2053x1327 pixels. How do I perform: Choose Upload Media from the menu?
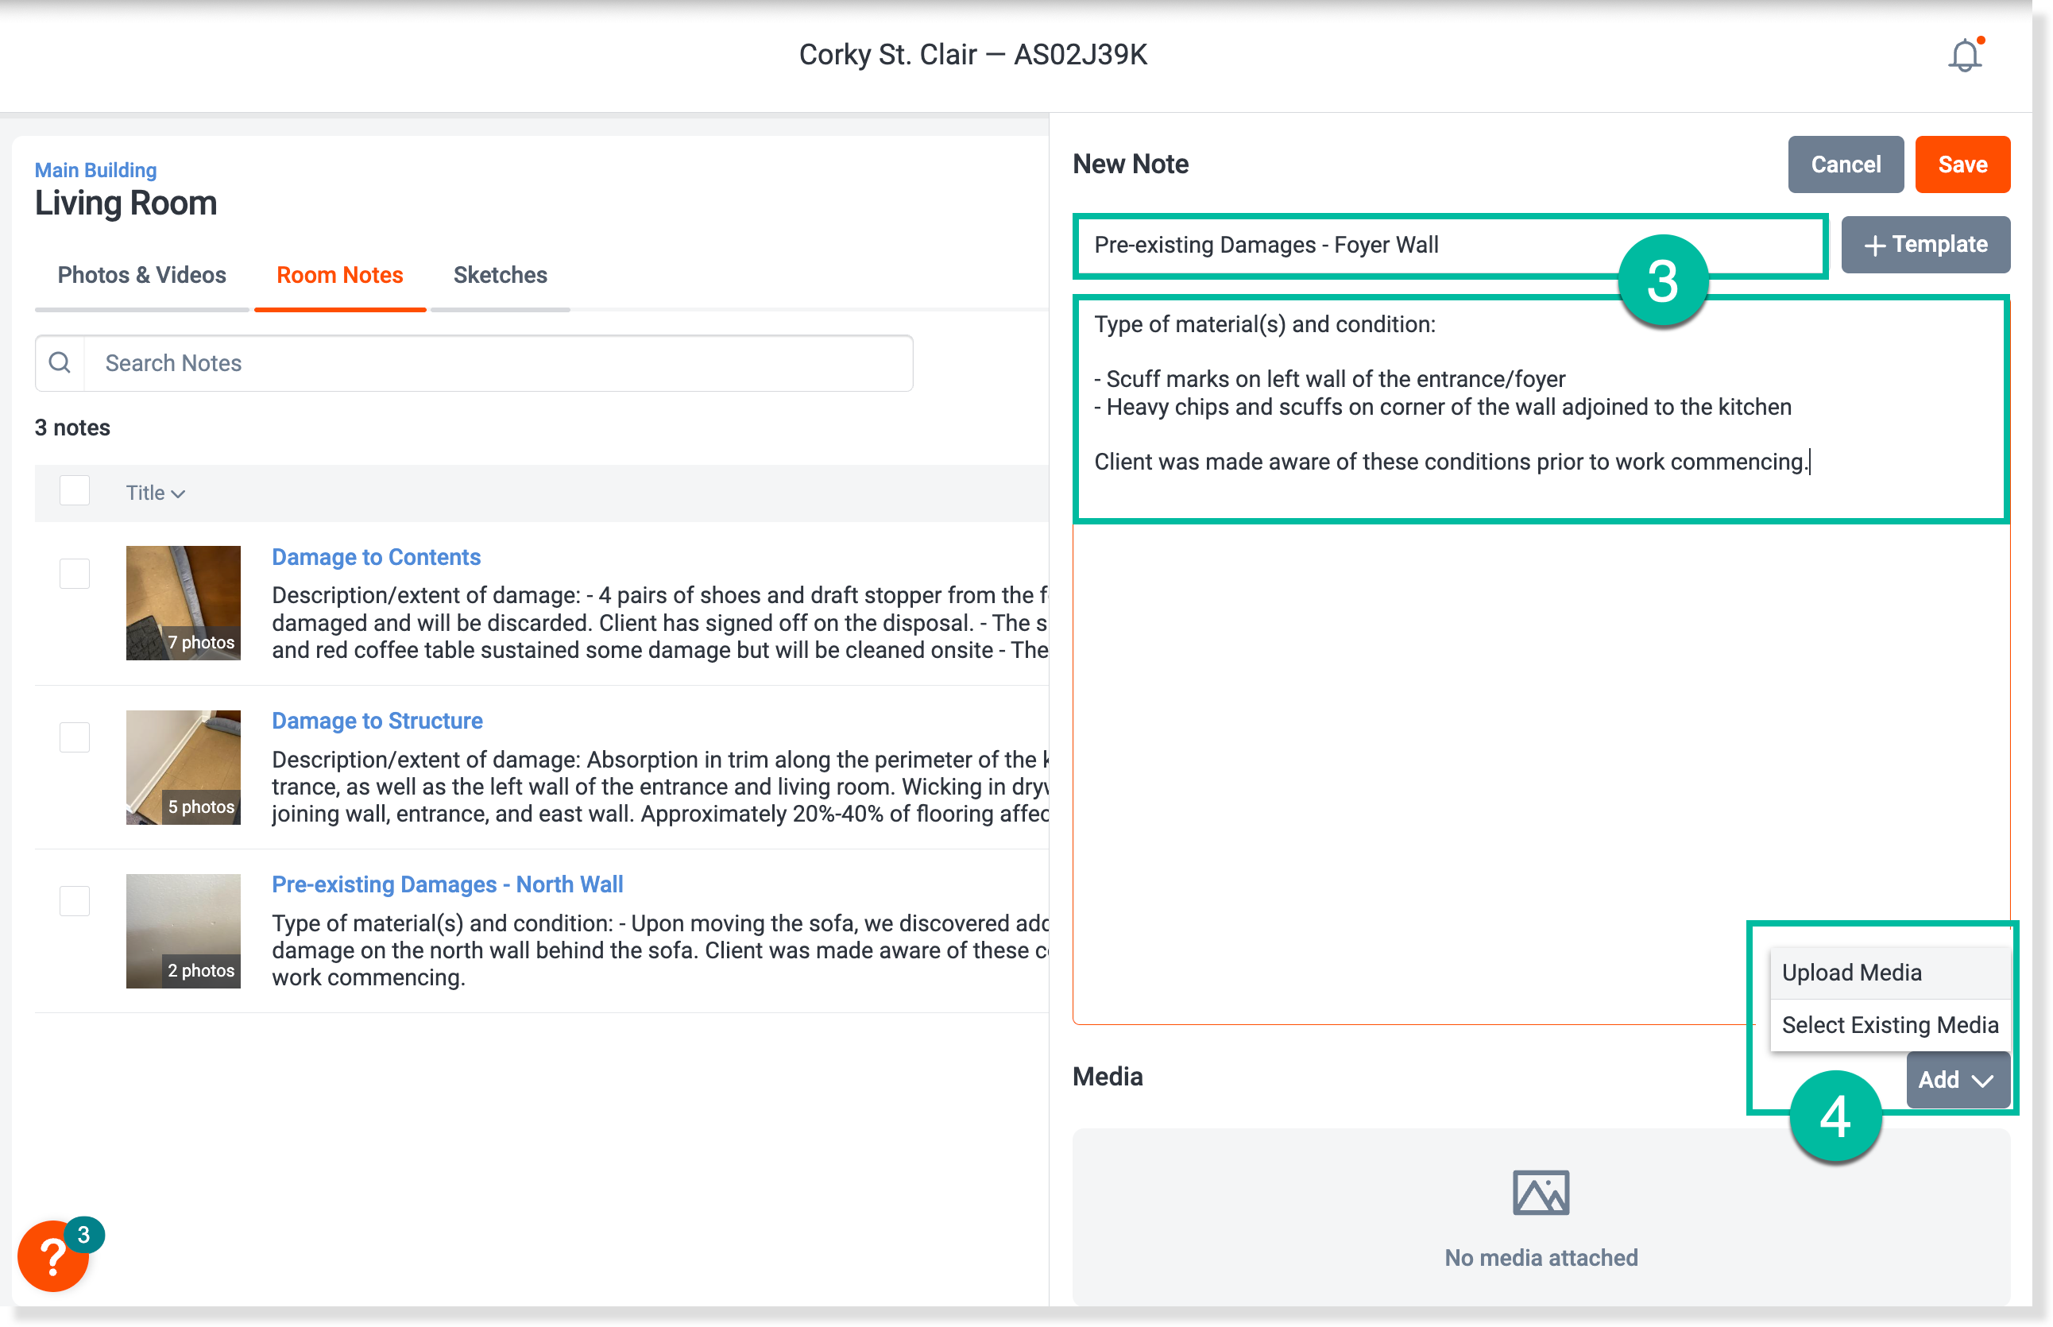coord(1890,973)
